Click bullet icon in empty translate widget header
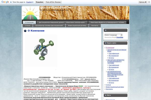151x100 pixels. 106,30
